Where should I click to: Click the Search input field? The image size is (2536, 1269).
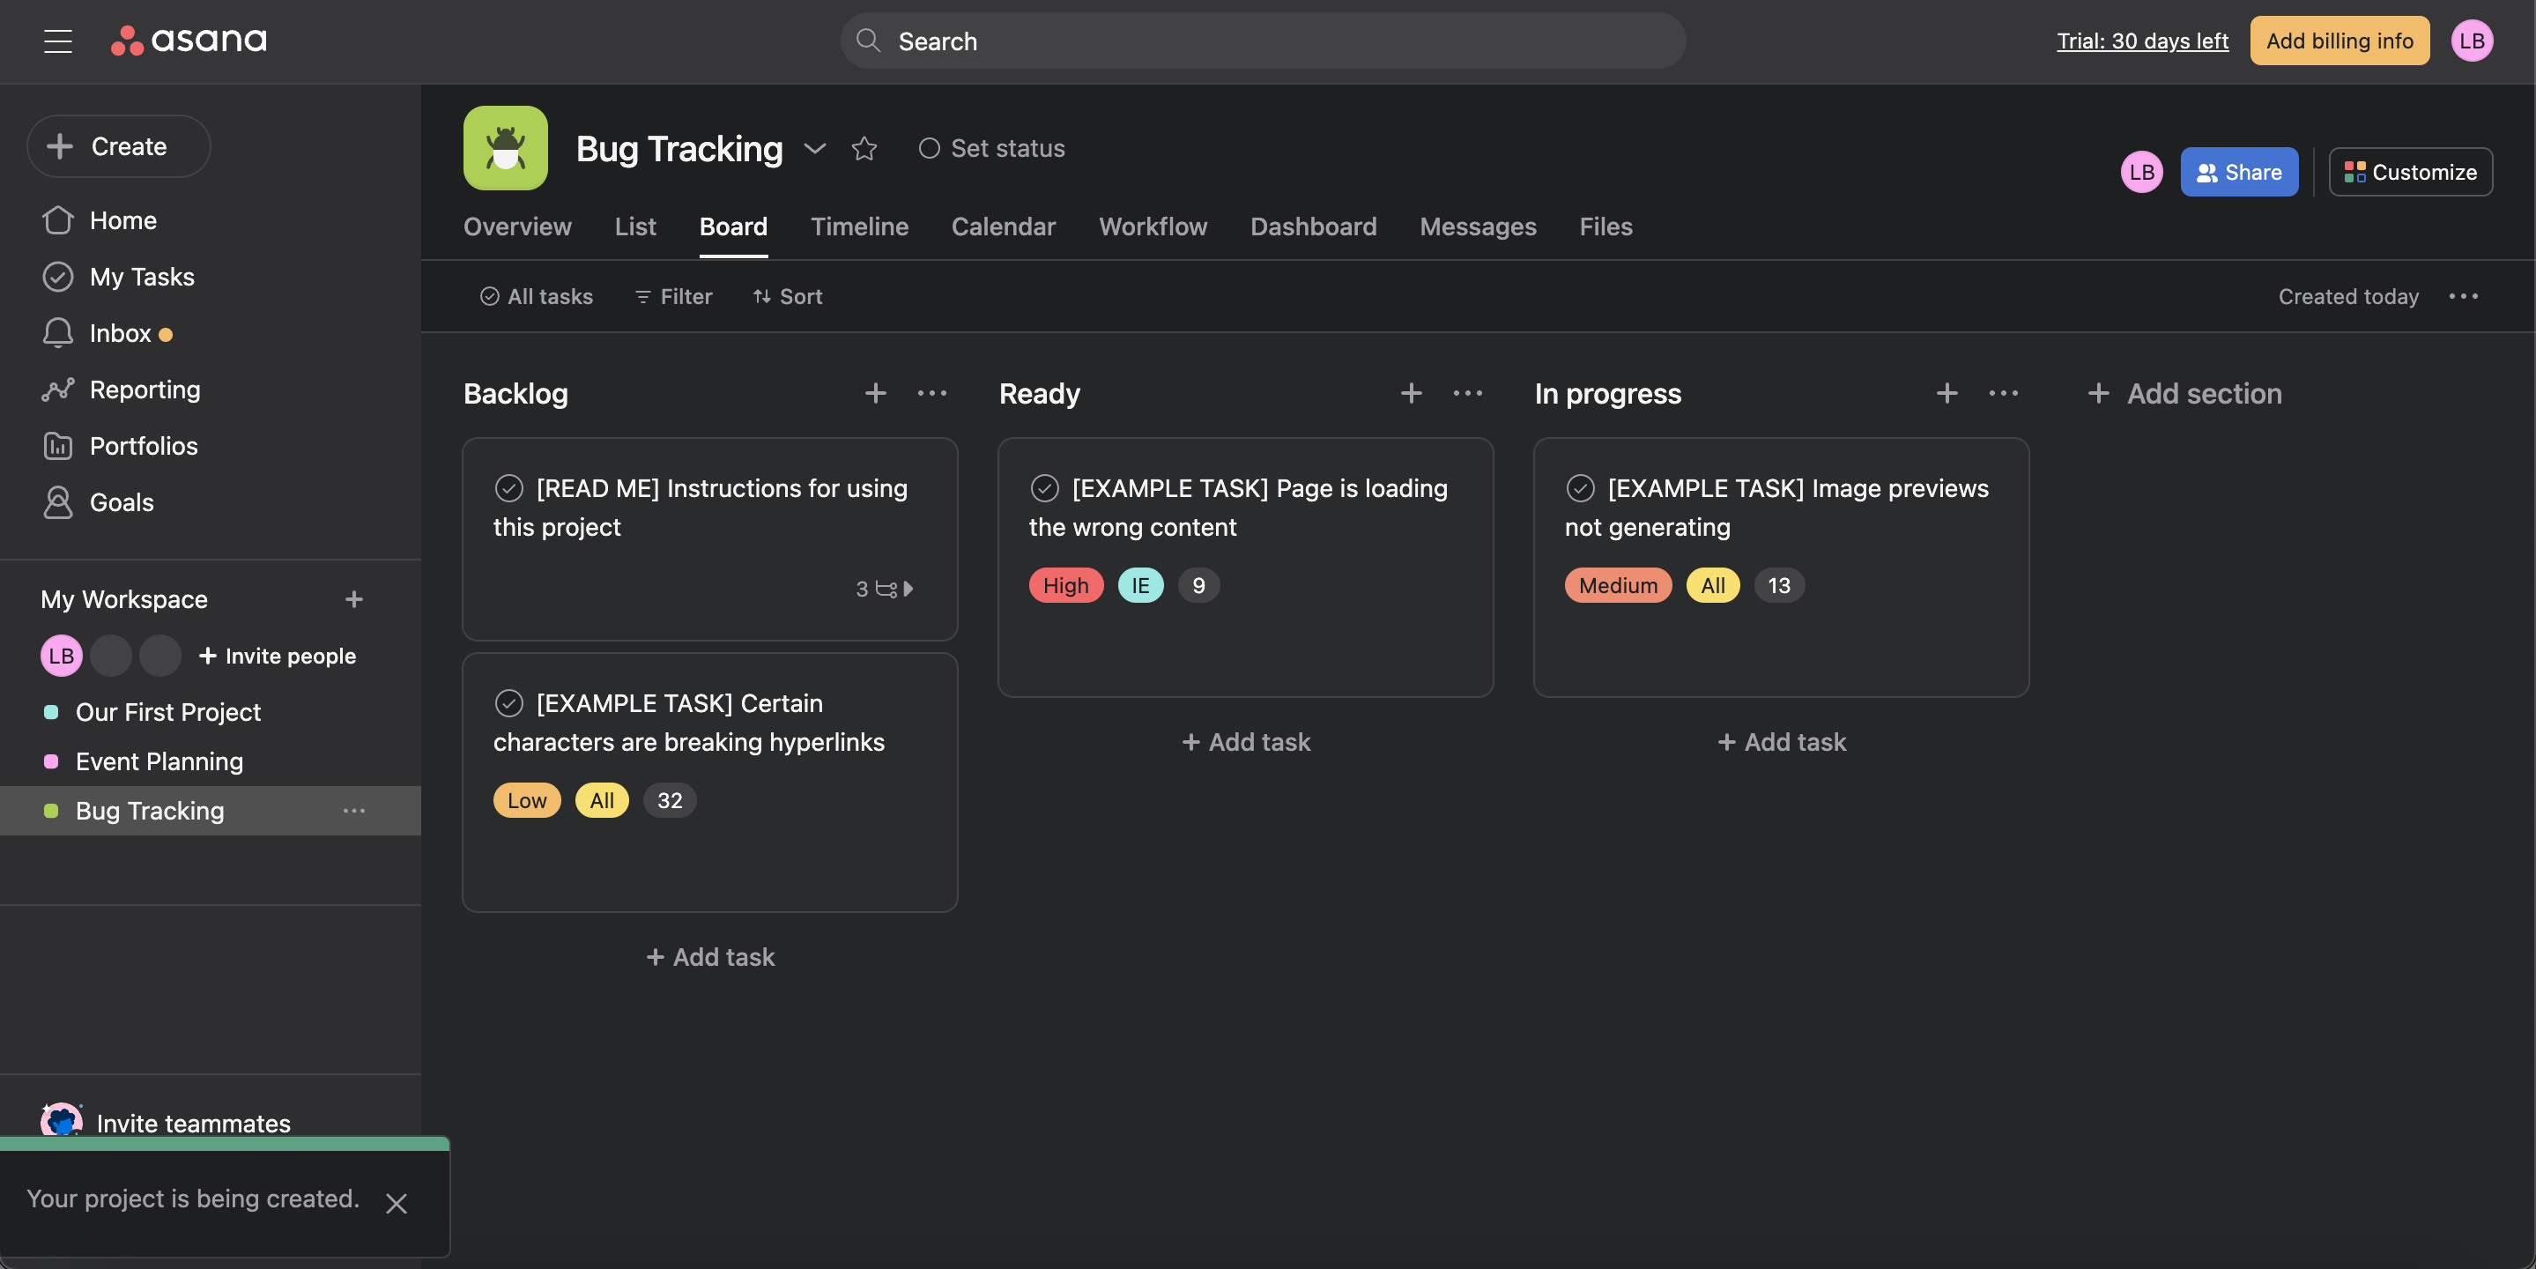(1262, 41)
